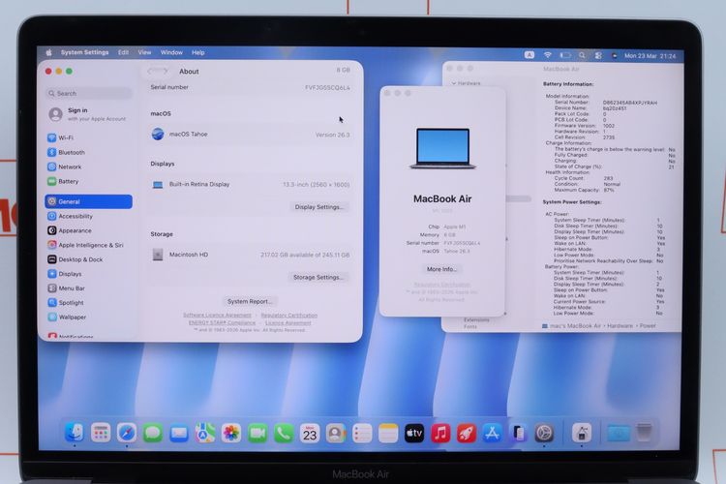Go back using the About back chevron
Image resolution: width=726 pixels, height=484 pixels.
150,72
